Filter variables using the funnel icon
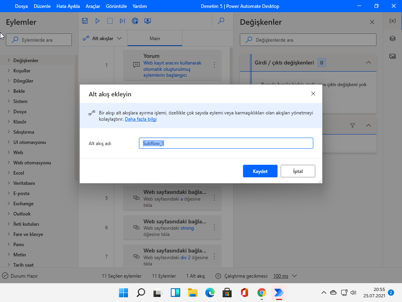 [353, 125]
